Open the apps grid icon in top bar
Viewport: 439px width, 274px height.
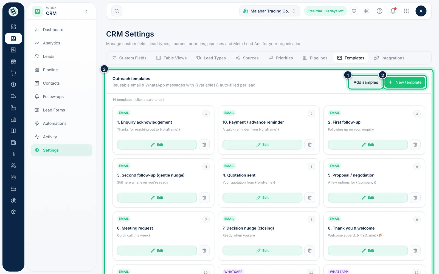(x=406, y=11)
